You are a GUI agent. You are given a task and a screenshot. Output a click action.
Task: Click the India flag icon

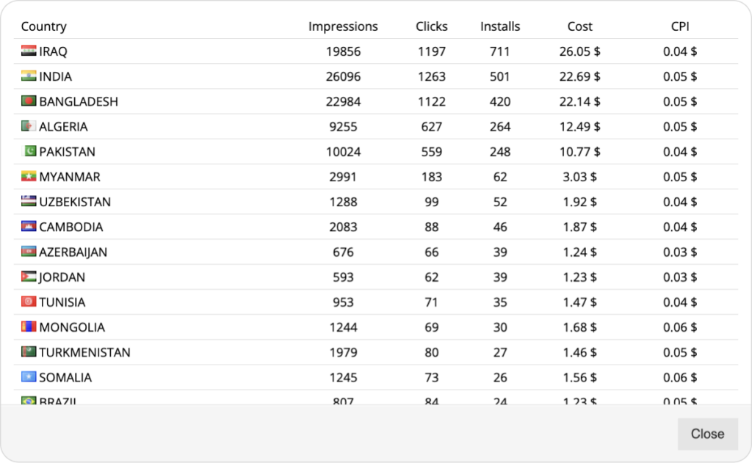click(x=29, y=76)
